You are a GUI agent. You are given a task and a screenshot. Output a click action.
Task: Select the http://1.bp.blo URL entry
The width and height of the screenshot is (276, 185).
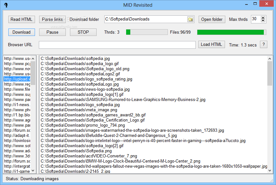(17, 115)
